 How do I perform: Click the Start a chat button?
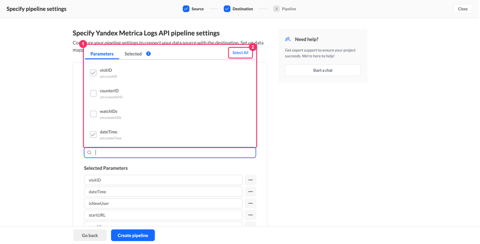point(323,70)
